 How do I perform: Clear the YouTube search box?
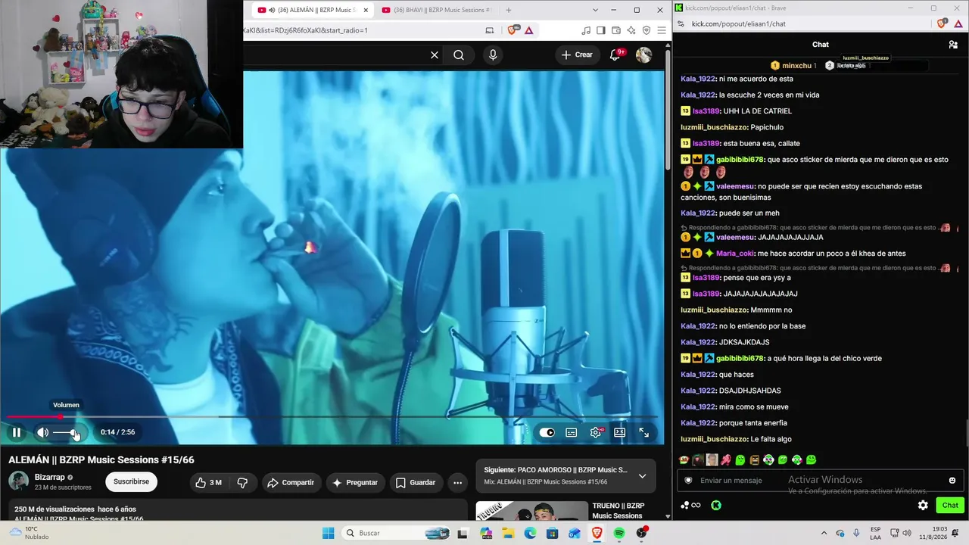435,54
